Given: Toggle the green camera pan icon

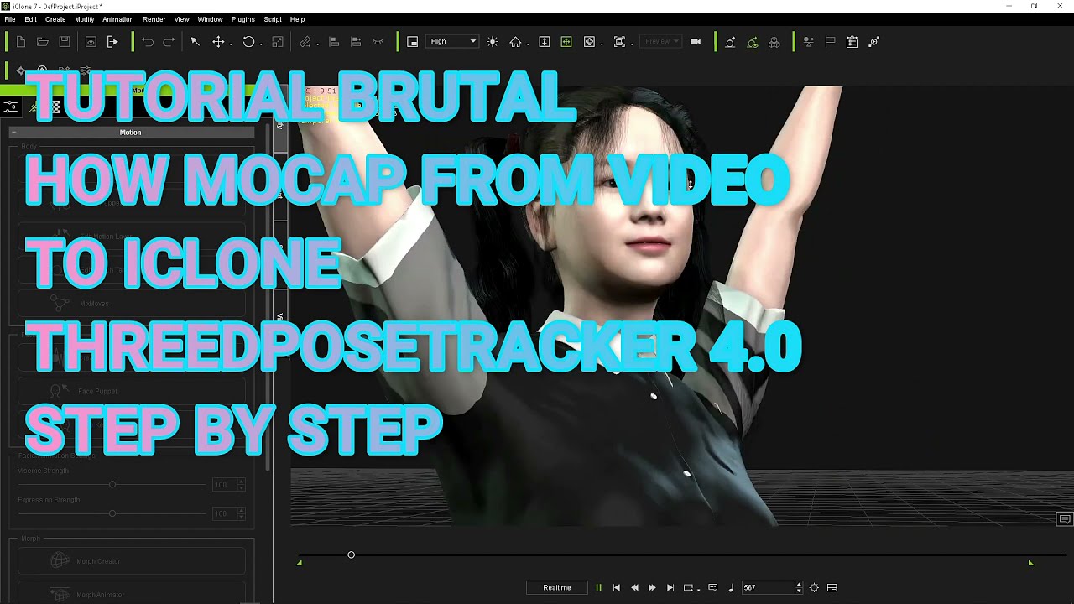Looking at the screenshot, I should 566,42.
